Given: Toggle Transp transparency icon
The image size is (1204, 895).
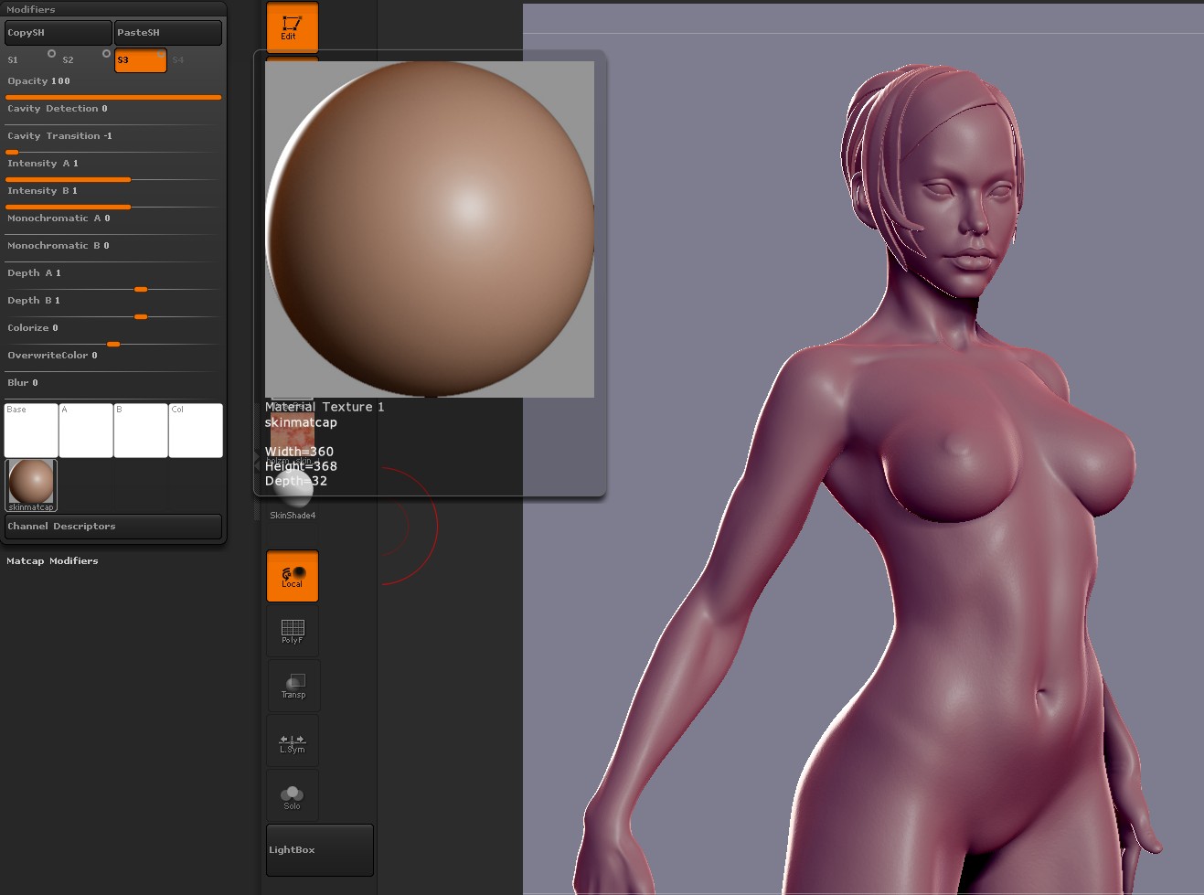Looking at the screenshot, I should (293, 686).
